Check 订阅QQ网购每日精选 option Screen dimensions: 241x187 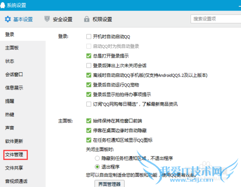pos(89,104)
